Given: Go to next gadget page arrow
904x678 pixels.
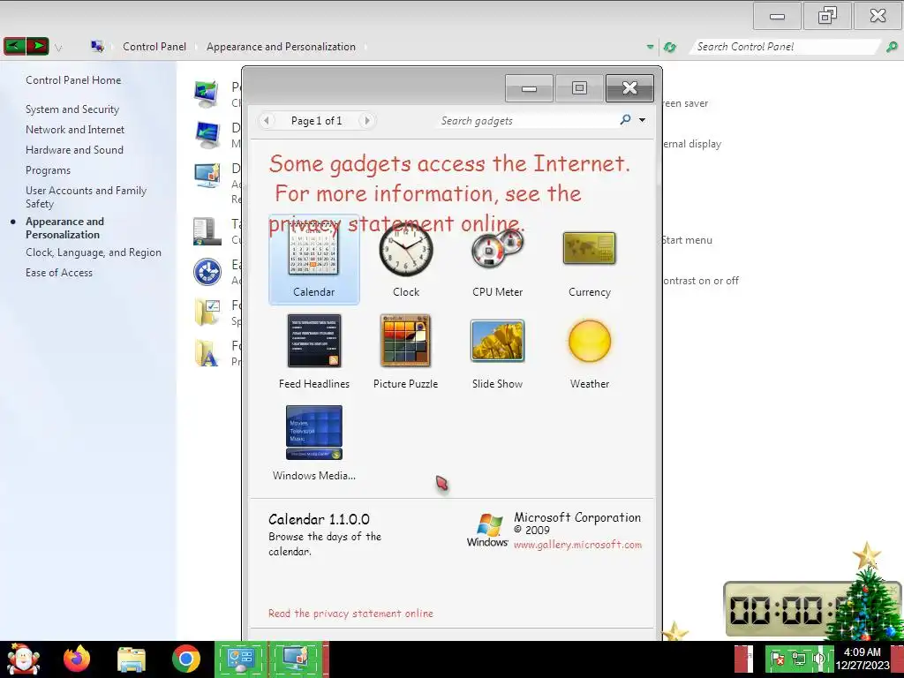Looking at the screenshot, I should (366, 120).
